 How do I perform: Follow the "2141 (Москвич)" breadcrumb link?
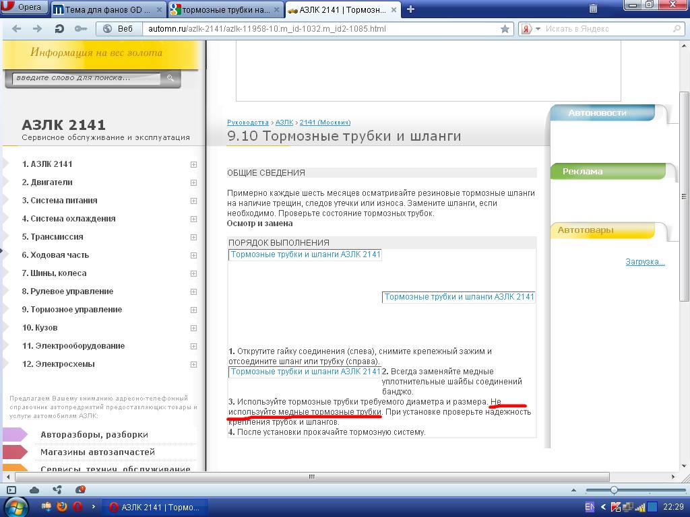tap(325, 123)
